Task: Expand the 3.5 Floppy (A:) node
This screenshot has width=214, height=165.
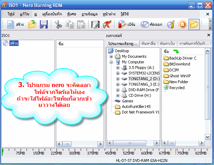Action: [118, 68]
